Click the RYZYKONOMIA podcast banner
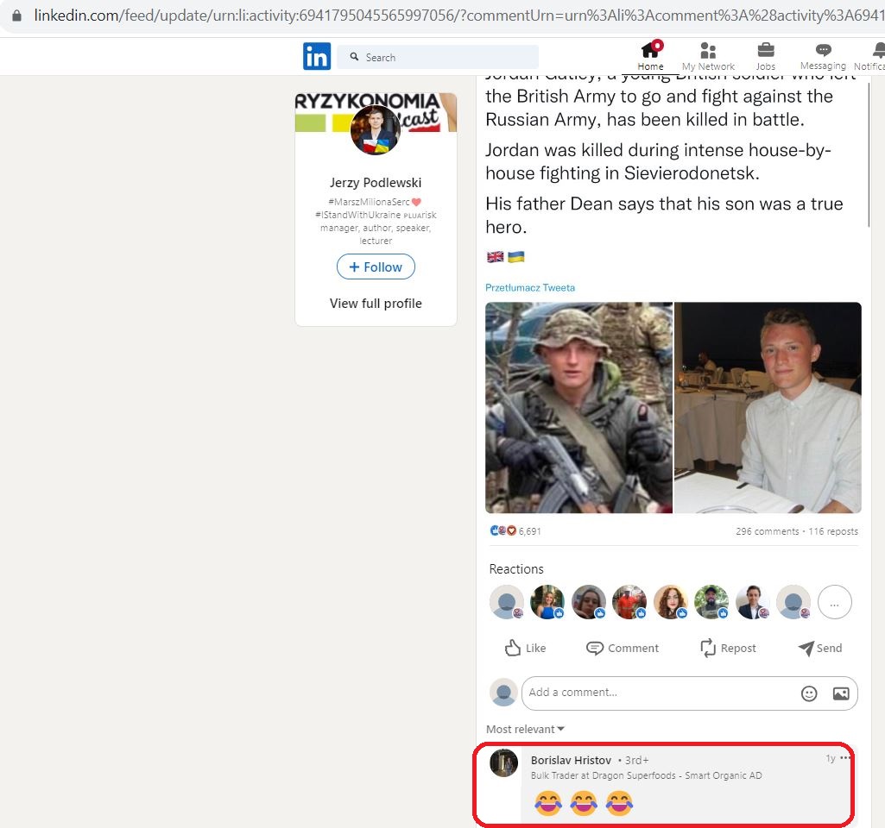This screenshot has height=828, width=885. click(376, 112)
